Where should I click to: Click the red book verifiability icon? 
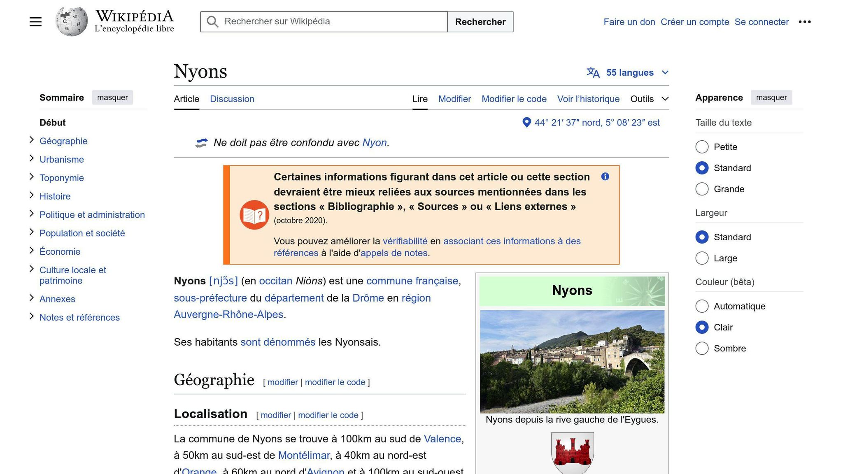[254, 215]
